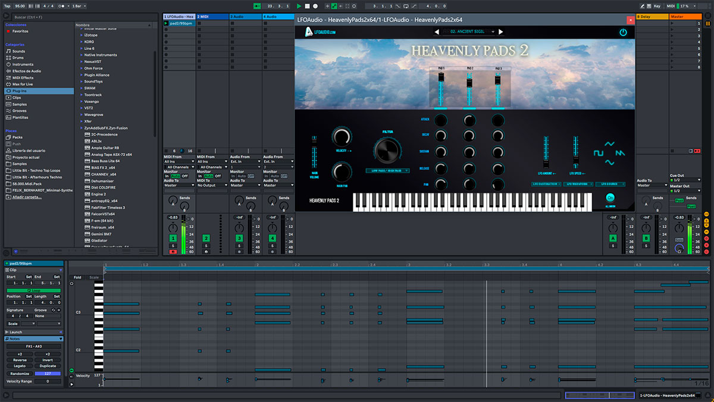714x402 pixels.
Task: Select the square LFO waveform icon
Action: (598, 152)
